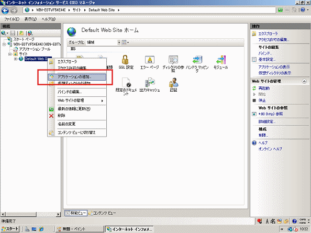This screenshot has height=233, width=311.
Task: Click the folder-up icon in connections toolbar
Action: pos(21,33)
